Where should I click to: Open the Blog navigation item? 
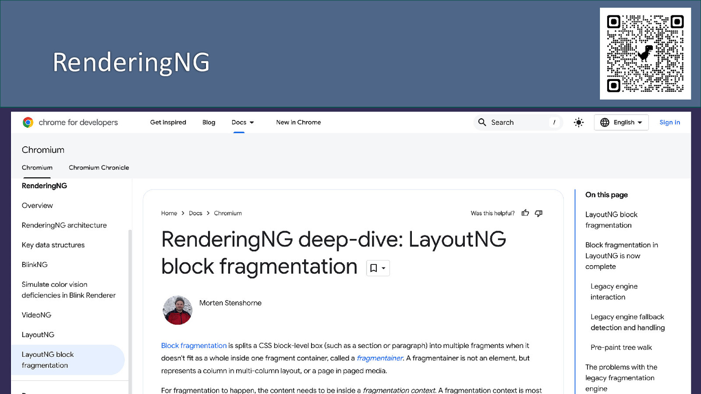(209, 122)
